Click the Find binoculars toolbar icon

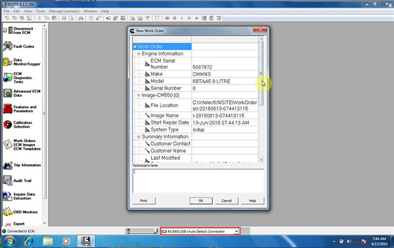[81, 18]
